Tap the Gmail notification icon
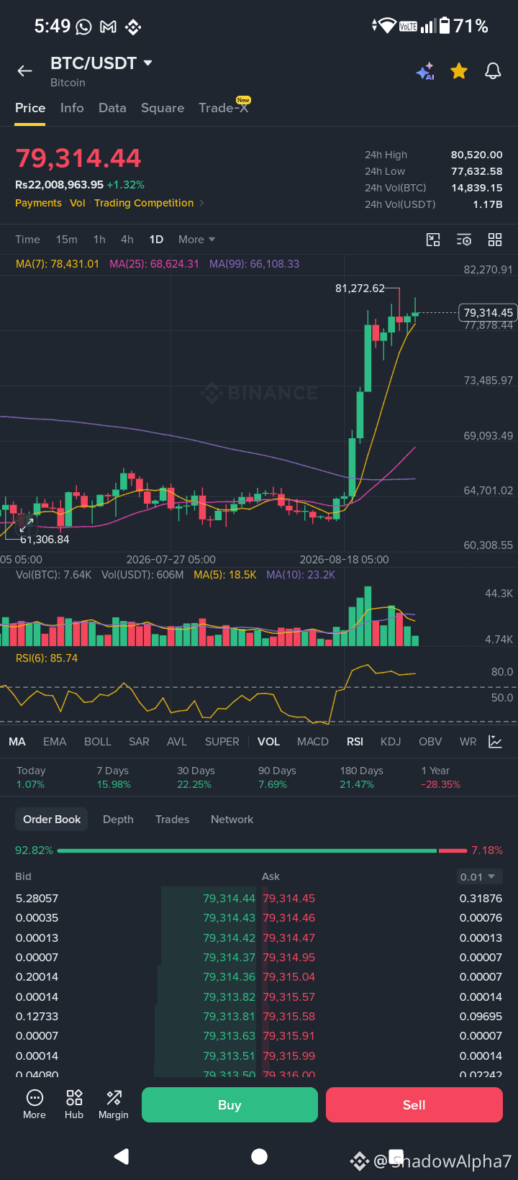The image size is (518, 1180). coord(108,27)
